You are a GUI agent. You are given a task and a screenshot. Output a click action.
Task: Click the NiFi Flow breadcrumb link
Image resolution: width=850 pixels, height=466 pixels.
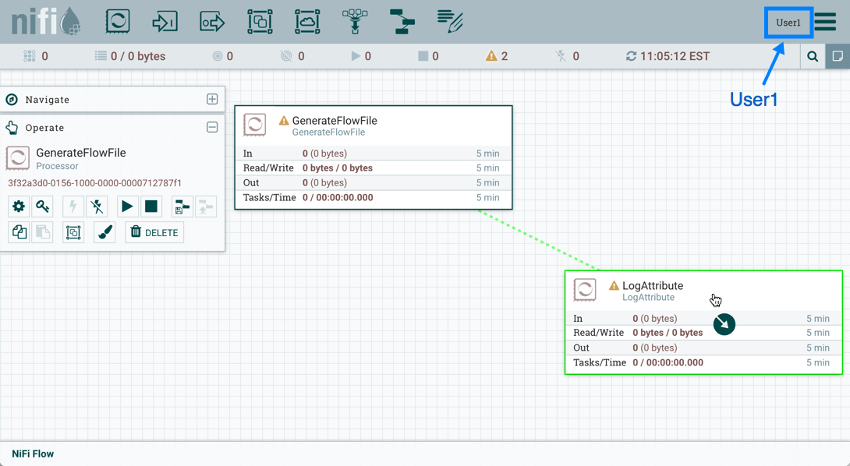(33, 454)
